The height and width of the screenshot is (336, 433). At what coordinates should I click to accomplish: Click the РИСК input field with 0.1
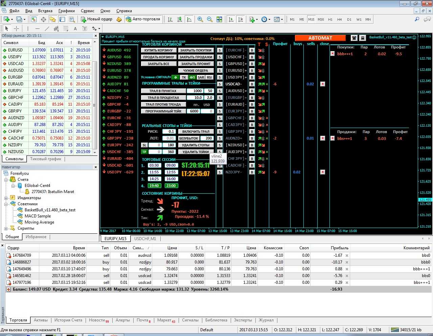click(x=169, y=131)
